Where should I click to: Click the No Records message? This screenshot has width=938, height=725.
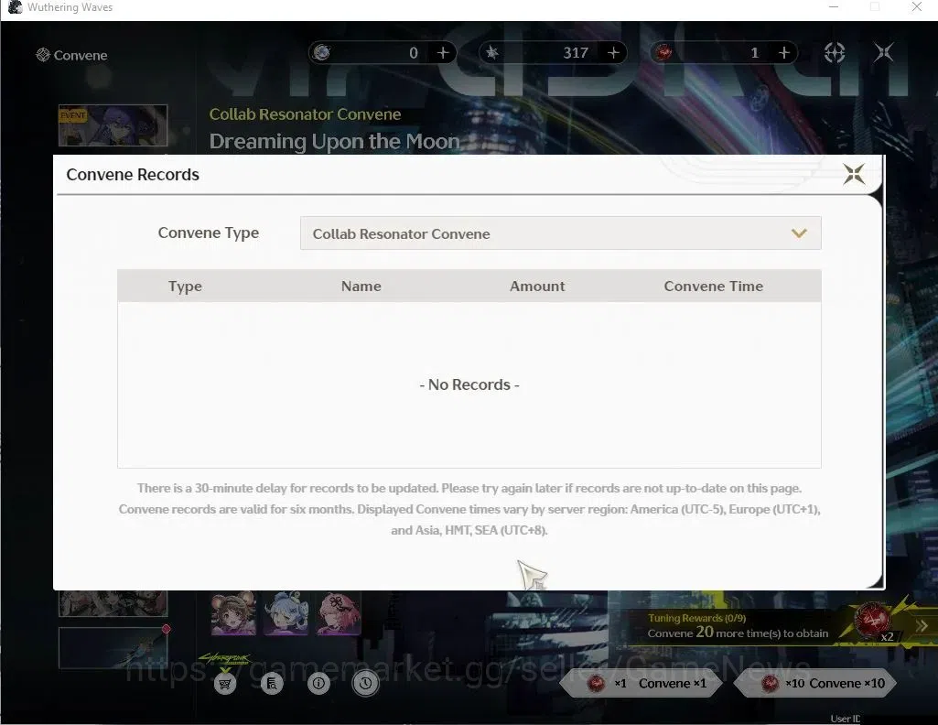click(x=469, y=384)
